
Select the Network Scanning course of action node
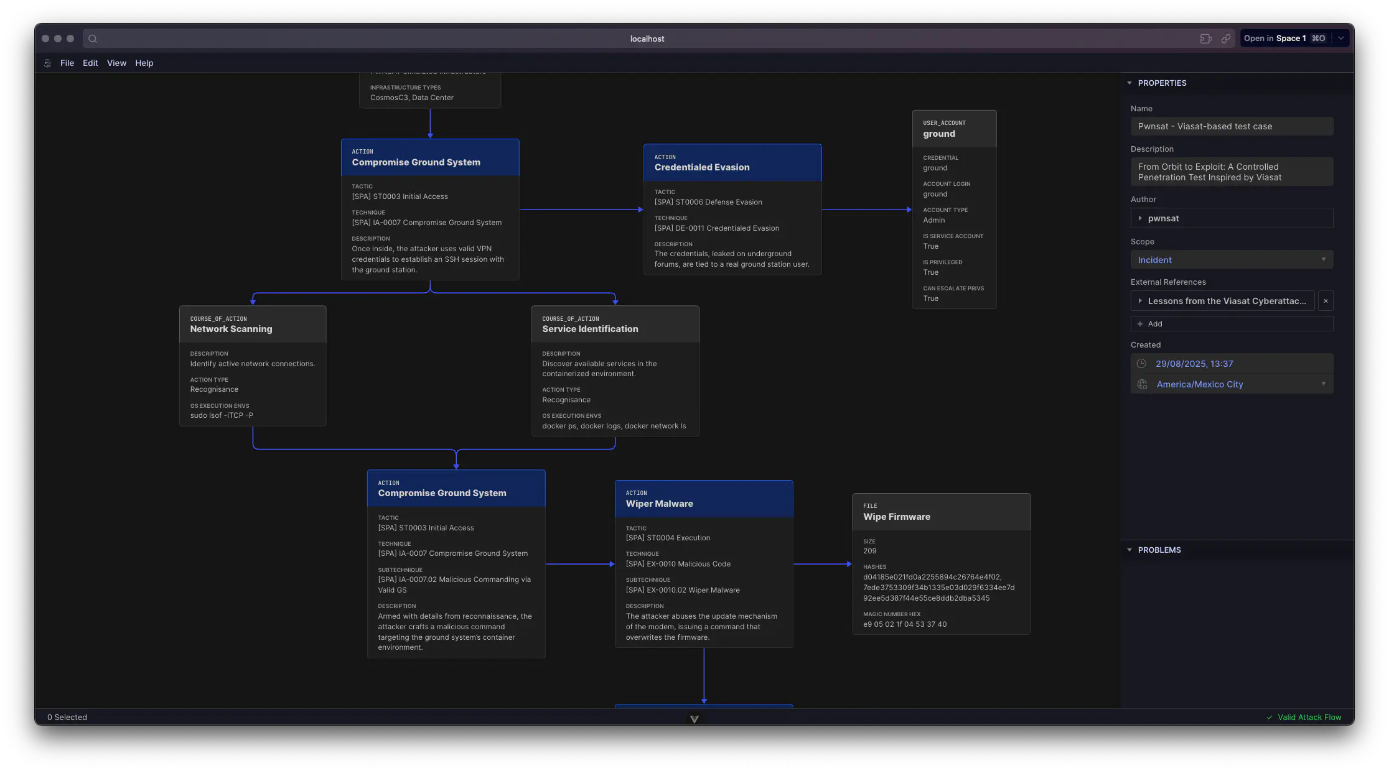253,366
